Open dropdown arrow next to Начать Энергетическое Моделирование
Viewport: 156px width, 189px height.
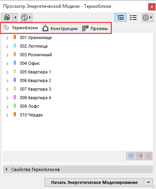[149, 182]
